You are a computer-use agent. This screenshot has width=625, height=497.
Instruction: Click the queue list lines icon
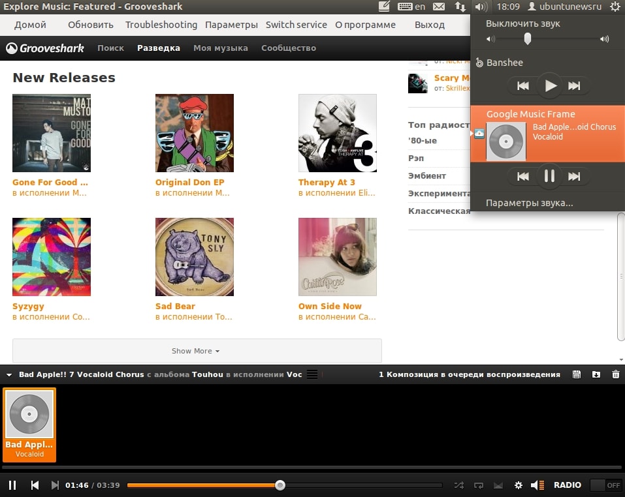(x=312, y=374)
